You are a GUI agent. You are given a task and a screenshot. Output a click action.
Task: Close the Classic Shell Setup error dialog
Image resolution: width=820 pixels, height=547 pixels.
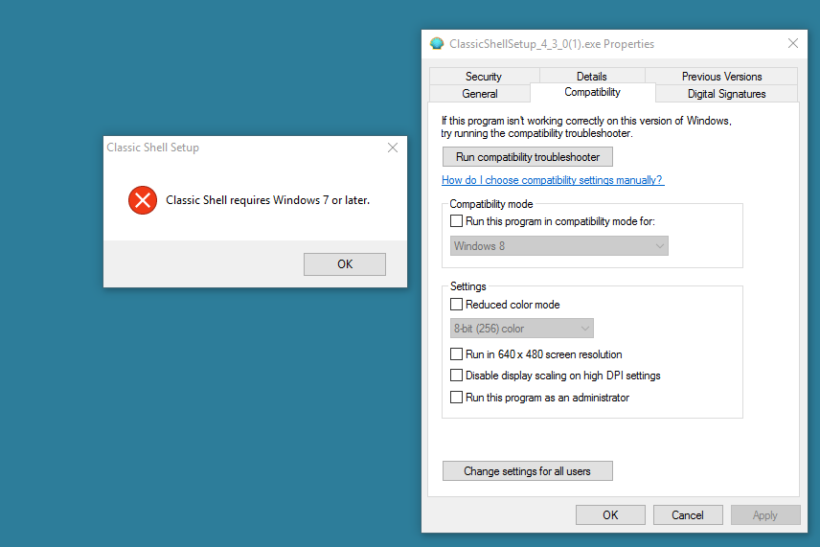tap(392, 148)
